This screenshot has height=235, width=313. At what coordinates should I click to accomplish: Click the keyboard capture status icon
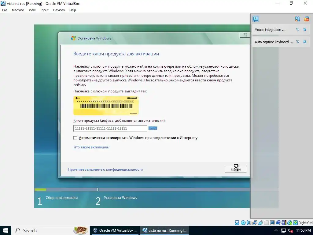[296, 223]
